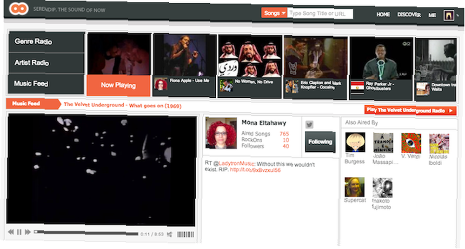Open the DISCOVER section

tap(409, 15)
